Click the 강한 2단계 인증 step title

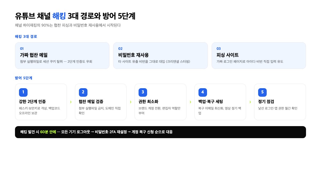pos(32,102)
